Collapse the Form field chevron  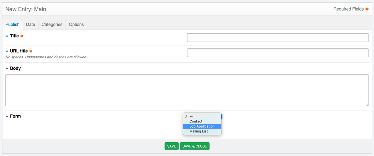tap(7, 116)
